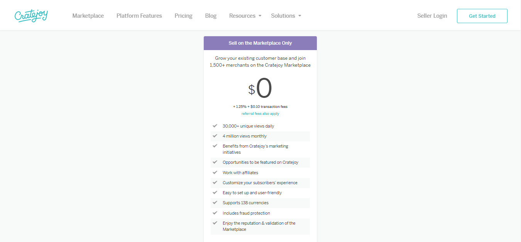Click checkmark beside Cratejoy's marketing initiatives
The height and width of the screenshot is (242, 521).
click(215, 146)
